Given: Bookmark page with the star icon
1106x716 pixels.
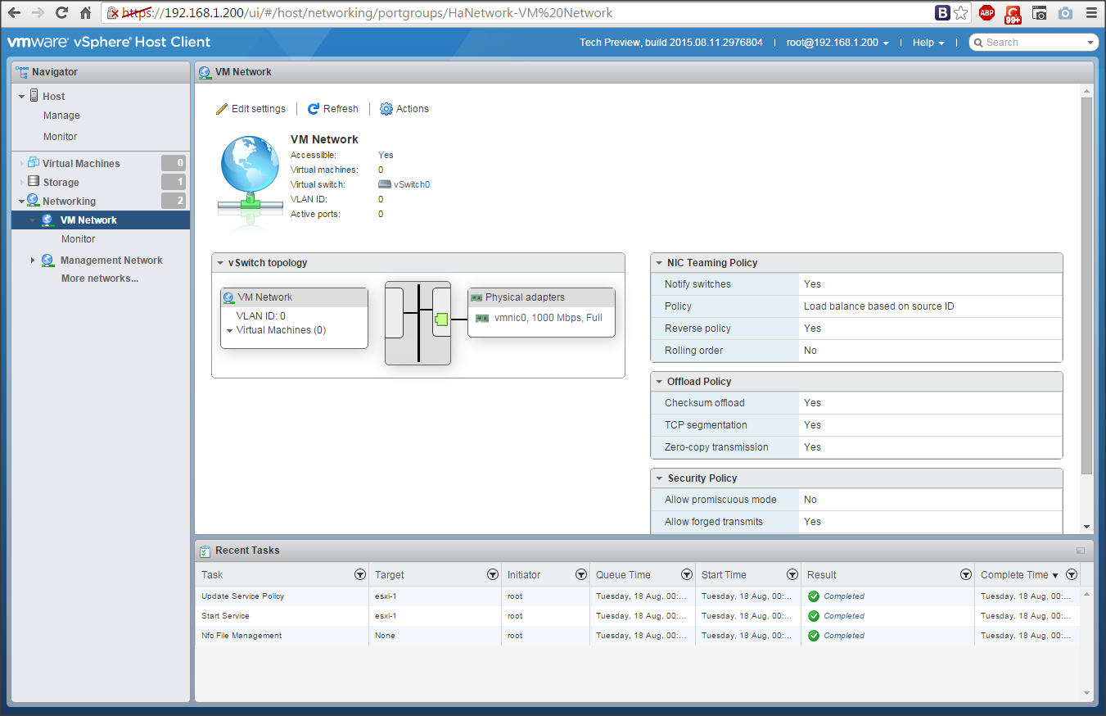Looking at the screenshot, I should point(961,13).
